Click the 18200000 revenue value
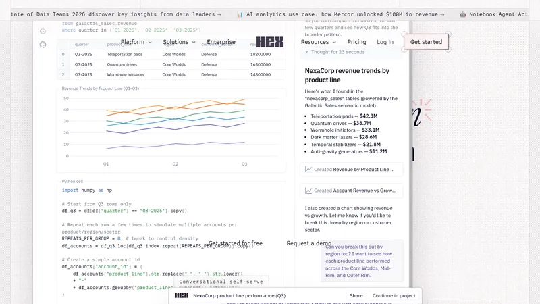The height and width of the screenshot is (304, 540). (x=261, y=55)
